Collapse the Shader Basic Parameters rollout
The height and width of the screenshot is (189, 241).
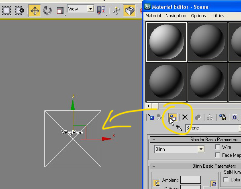(x=154, y=140)
